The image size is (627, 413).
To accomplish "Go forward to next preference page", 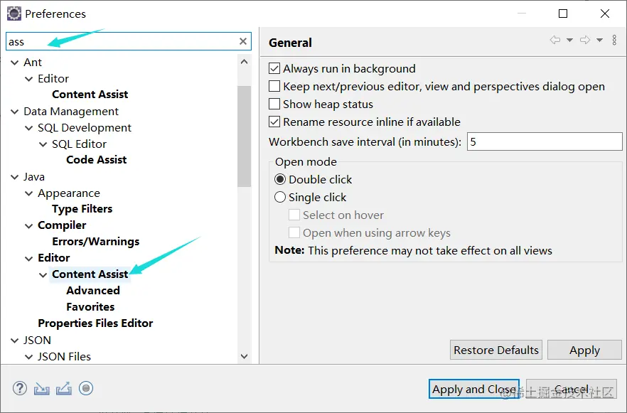I will 585,40.
